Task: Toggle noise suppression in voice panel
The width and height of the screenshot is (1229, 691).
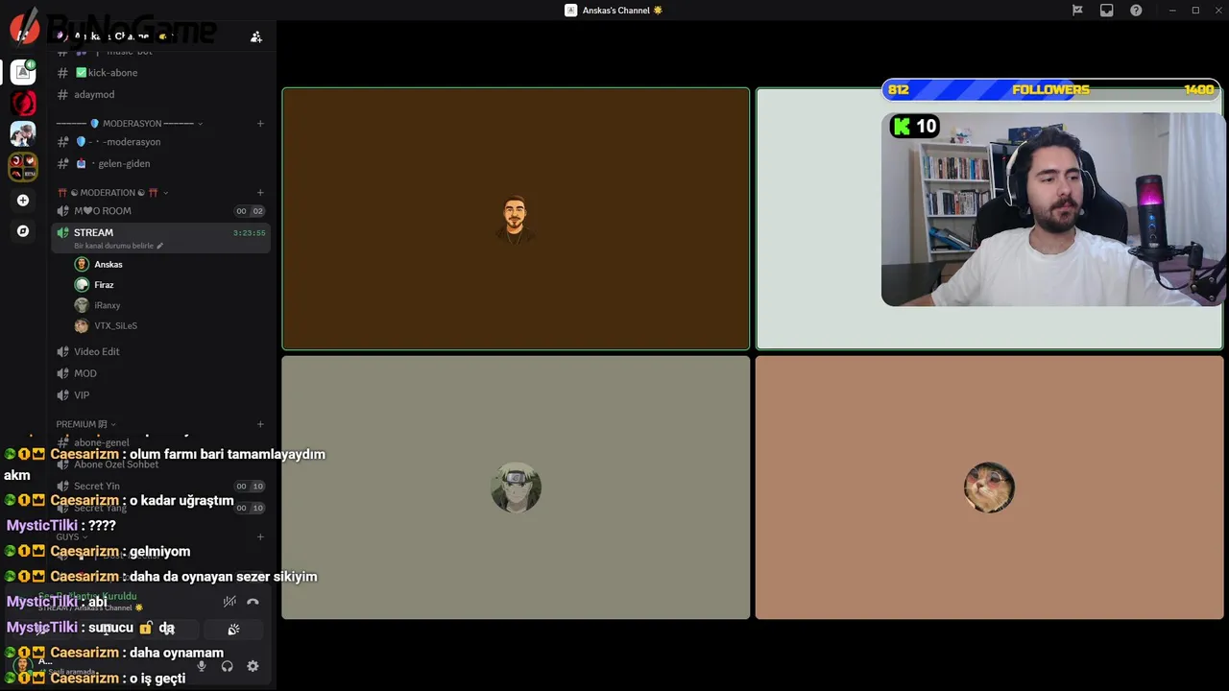Action: coord(229,602)
